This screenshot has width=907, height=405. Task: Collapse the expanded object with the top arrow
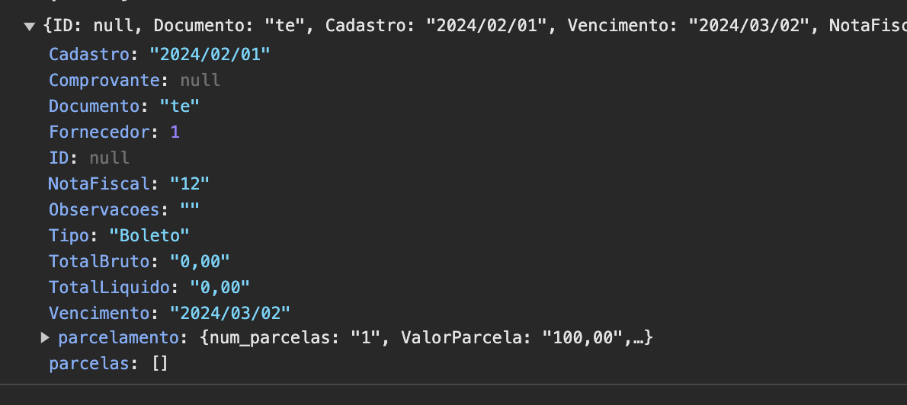[x=30, y=27]
